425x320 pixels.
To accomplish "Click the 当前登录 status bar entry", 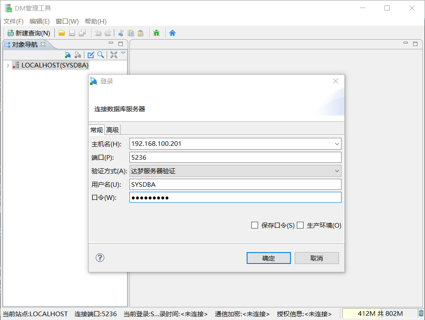I will [166, 314].
